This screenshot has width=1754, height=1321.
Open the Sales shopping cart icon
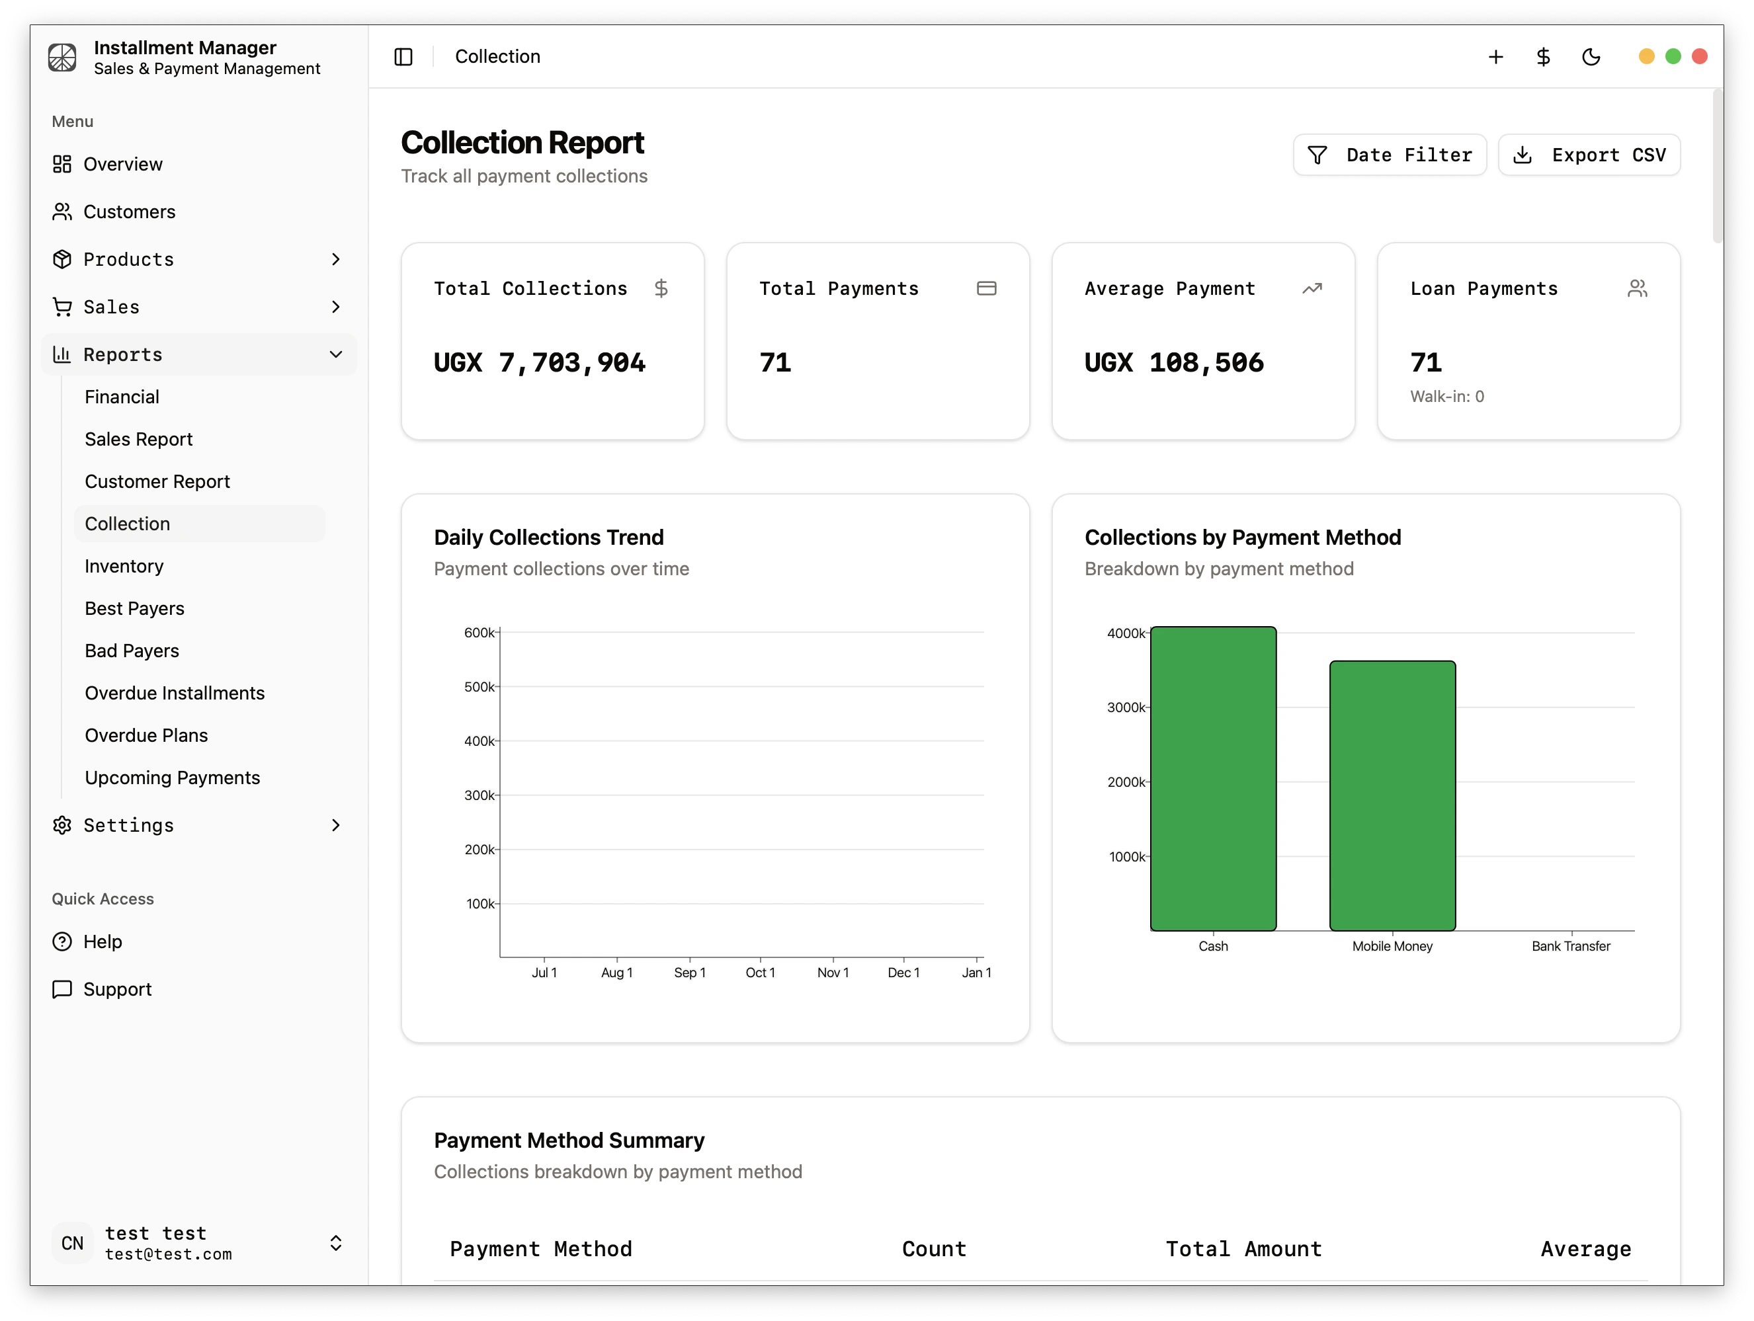coord(63,307)
